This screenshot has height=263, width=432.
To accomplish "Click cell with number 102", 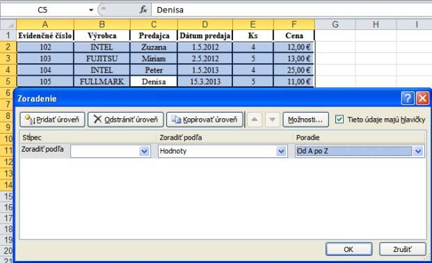I will click(45, 47).
